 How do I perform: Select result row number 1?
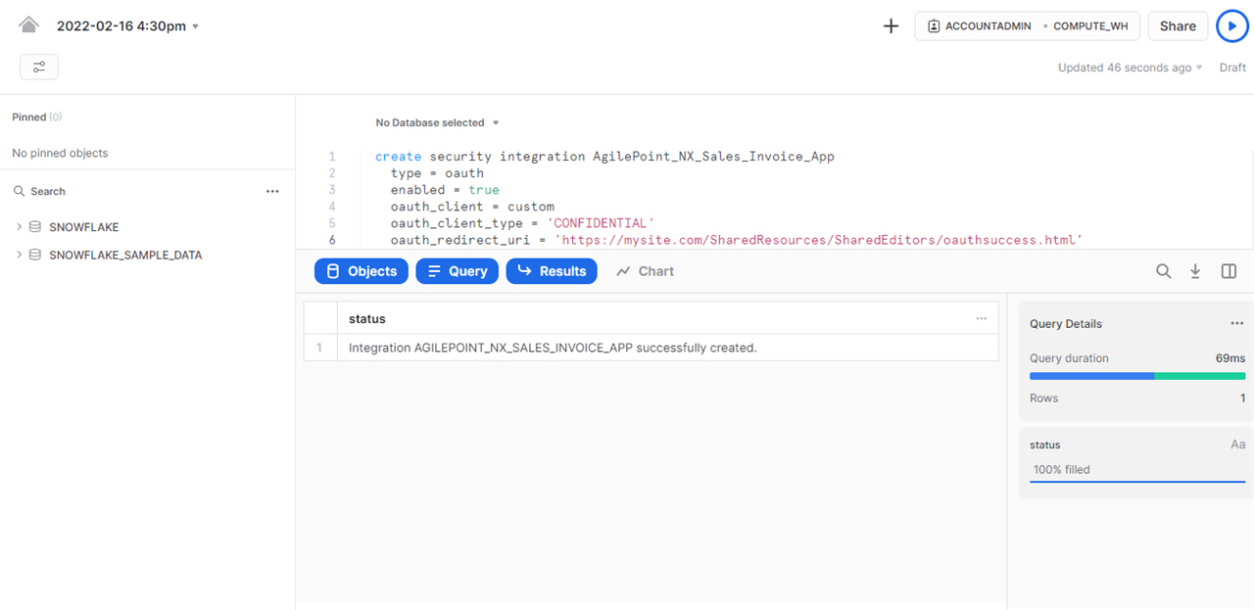(319, 348)
